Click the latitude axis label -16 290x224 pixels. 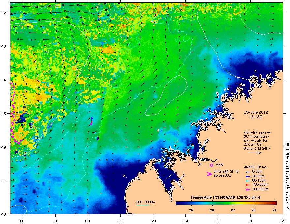(x=3, y=147)
